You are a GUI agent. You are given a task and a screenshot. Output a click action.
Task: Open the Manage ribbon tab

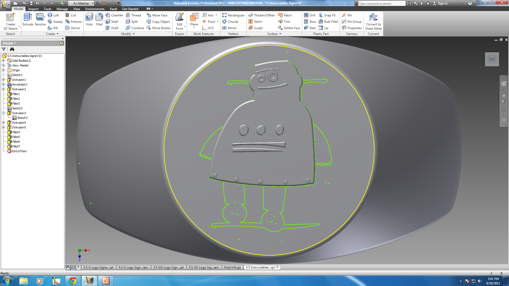[62, 9]
